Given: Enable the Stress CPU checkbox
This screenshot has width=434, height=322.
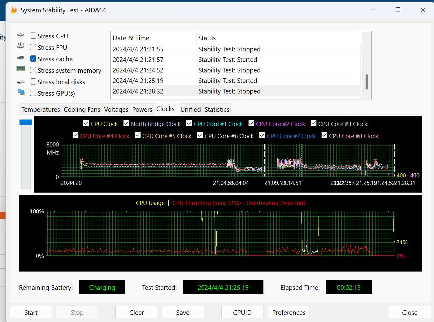Looking at the screenshot, I should pyautogui.click(x=33, y=36).
